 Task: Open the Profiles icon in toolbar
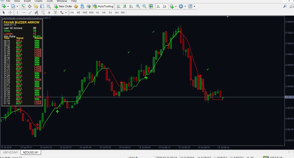coord(13,6)
